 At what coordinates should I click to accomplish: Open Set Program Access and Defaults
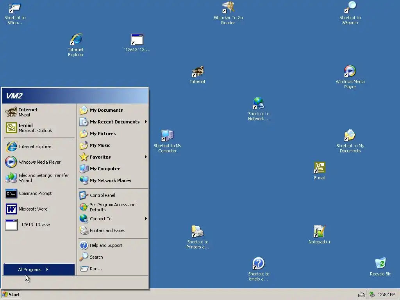(113, 207)
